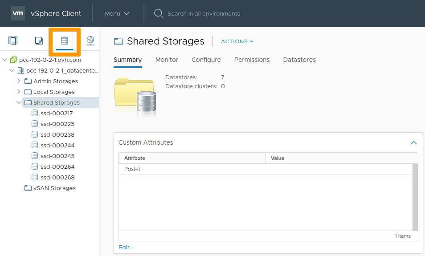Select datastore ssd-000245
The image size is (425, 256).
click(x=57, y=156)
